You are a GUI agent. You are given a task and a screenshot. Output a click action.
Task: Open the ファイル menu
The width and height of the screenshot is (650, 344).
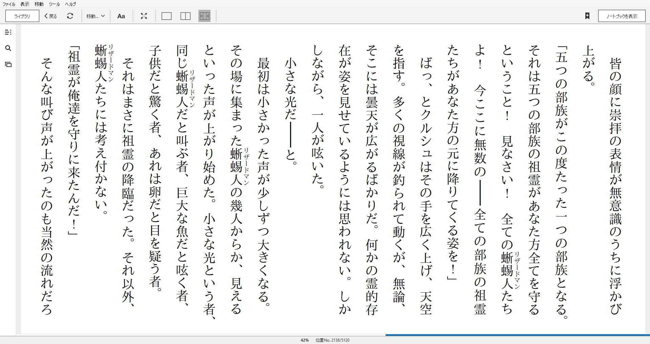coord(8,4)
